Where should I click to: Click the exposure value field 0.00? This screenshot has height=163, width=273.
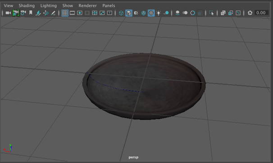click(x=261, y=13)
